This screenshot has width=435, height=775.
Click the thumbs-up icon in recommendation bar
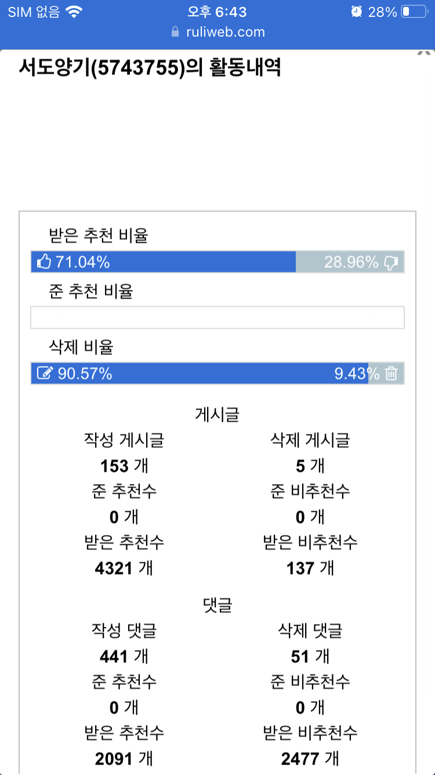44,263
